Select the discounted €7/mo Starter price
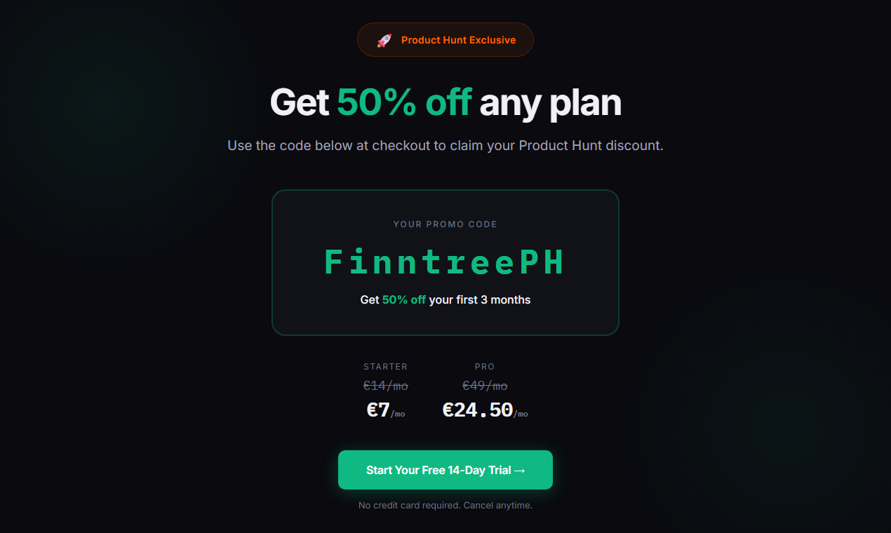891x533 pixels. [x=384, y=410]
